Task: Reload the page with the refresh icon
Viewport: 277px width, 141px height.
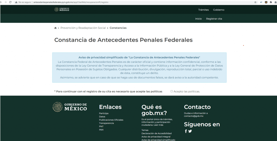Action: pyautogui.click(x=10, y=2)
